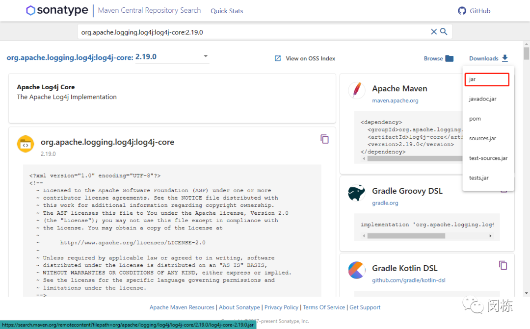The height and width of the screenshot is (329, 530).
Task: Open the gradle.org link
Action: pos(385,202)
